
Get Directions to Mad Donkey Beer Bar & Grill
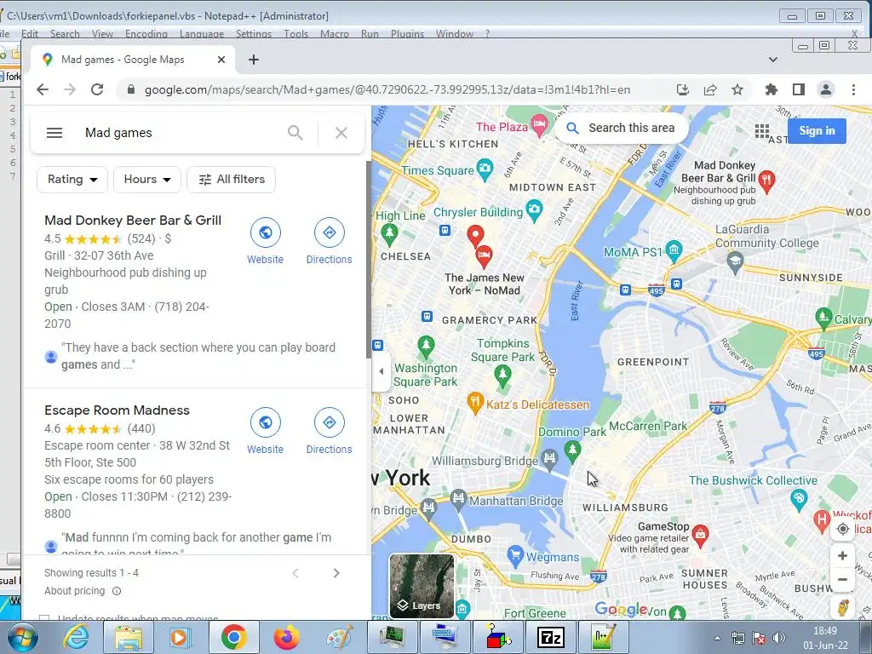(330, 241)
